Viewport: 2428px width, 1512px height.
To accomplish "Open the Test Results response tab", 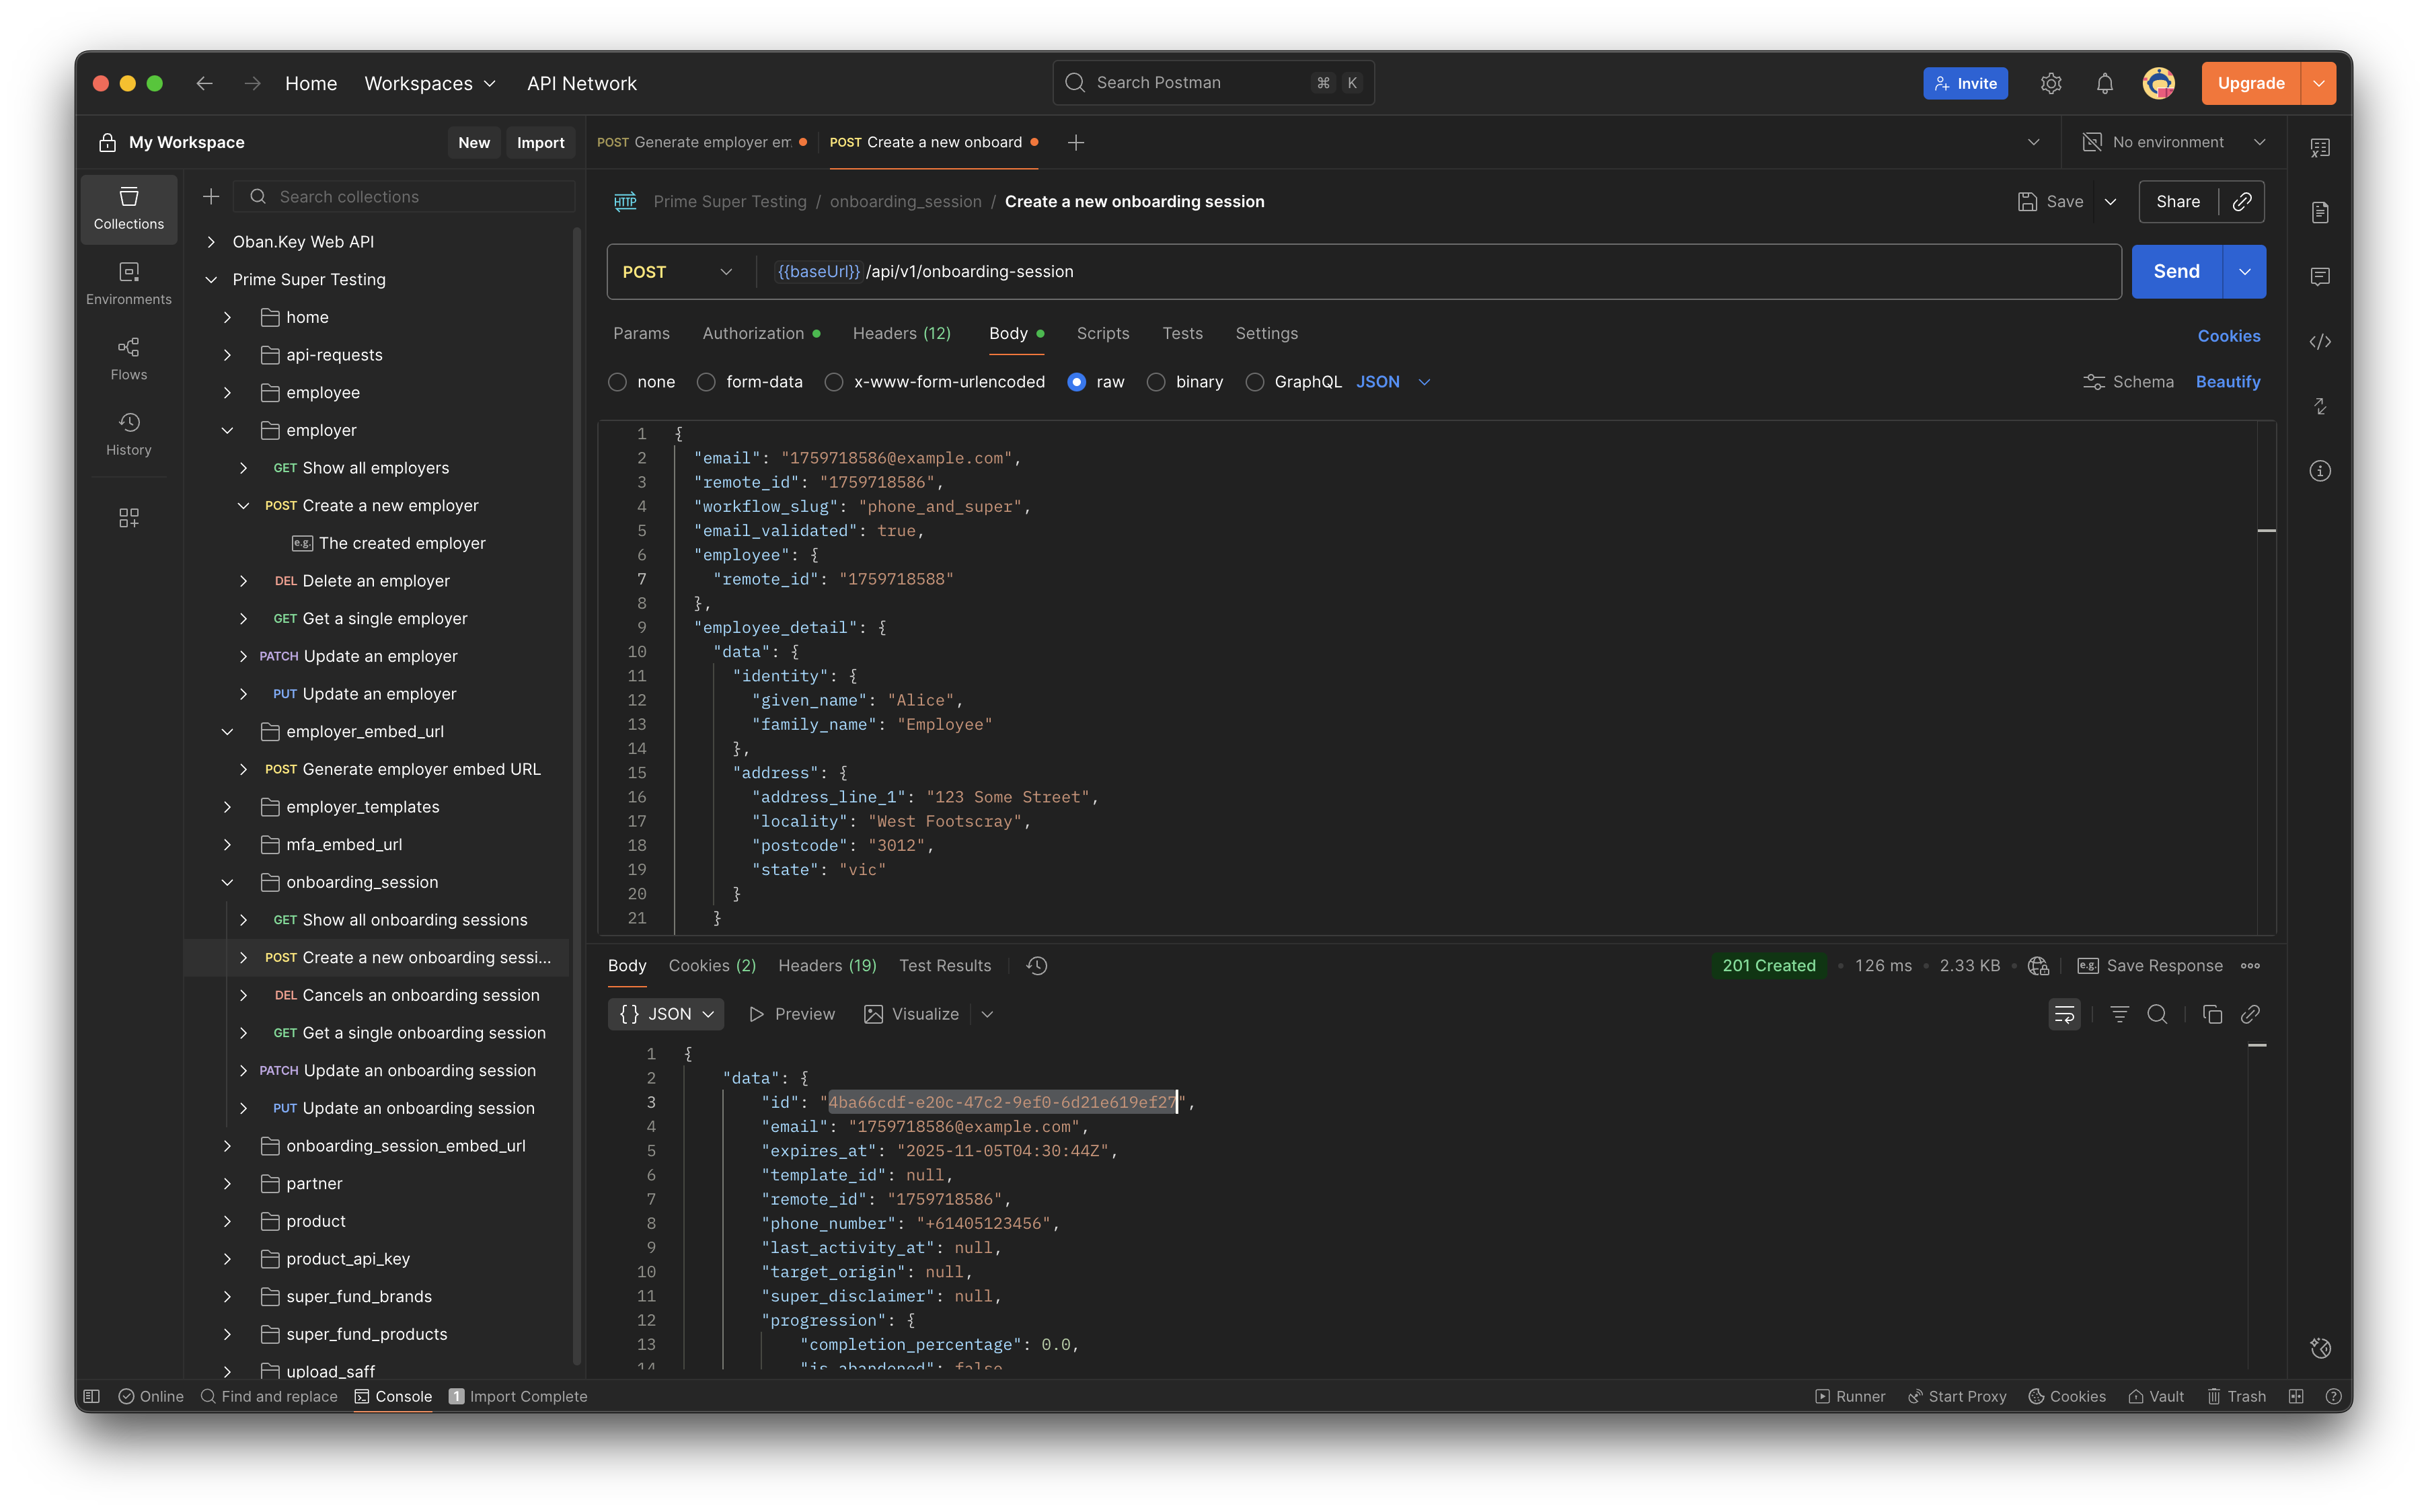I will click(x=944, y=965).
